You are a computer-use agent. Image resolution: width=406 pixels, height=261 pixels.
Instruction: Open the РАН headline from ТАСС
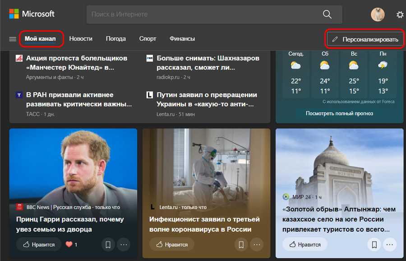click(x=79, y=99)
